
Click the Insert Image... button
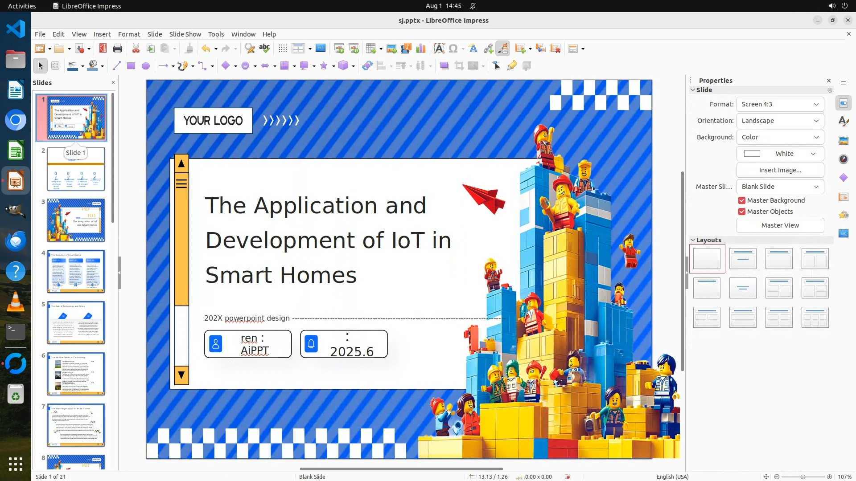click(780, 170)
